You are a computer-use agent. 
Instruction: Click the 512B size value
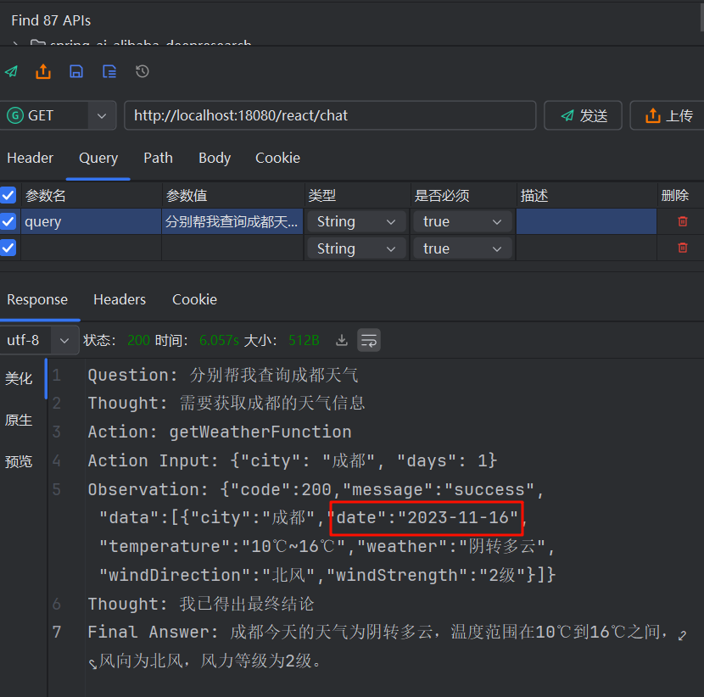pyautogui.click(x=304, y=340)
